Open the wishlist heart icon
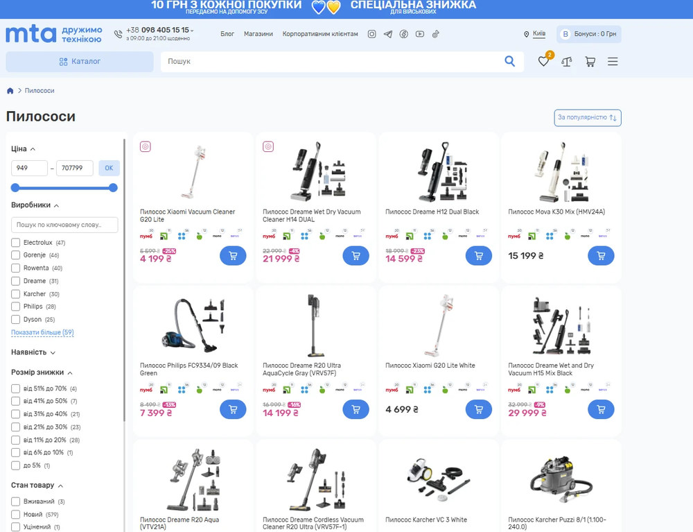Viewport: 693px width, 532px height. [x=543, y=62]
